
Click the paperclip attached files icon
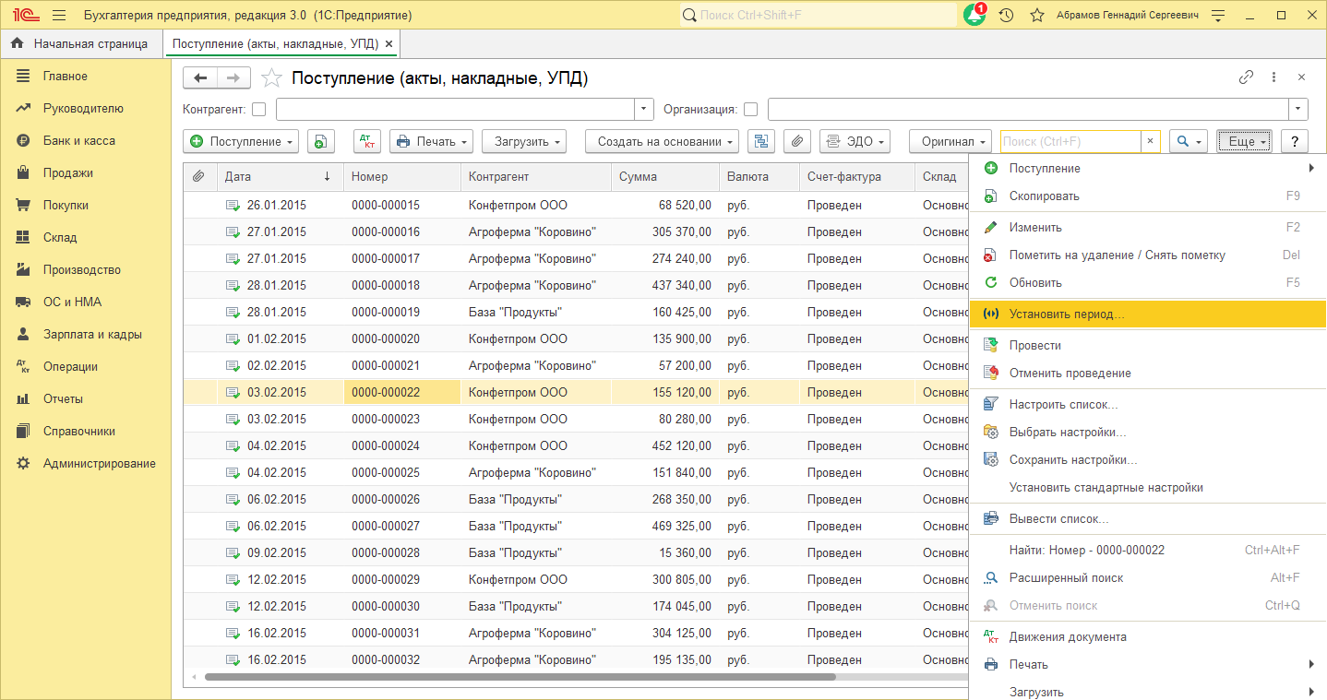[797, 141]
